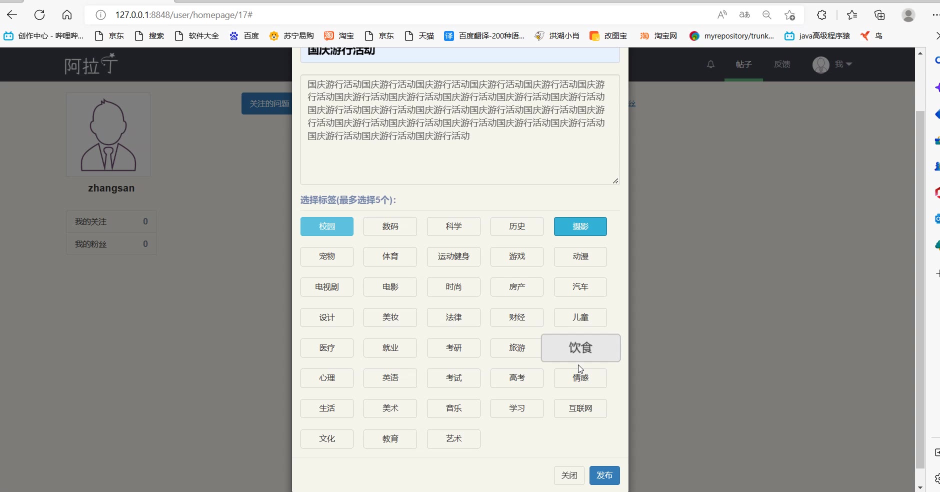The height and width of the screenshot is (492, 940).
Task: Click the user avatar in the navbar
Action: [820, 64]
